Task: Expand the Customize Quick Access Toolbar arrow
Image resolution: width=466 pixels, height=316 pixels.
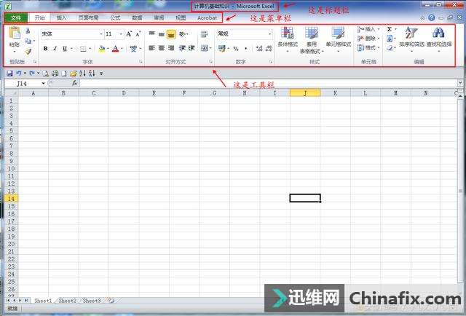Action: coord(101,73)
